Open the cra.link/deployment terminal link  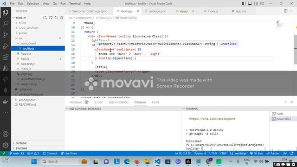click(x=212, y=119)
